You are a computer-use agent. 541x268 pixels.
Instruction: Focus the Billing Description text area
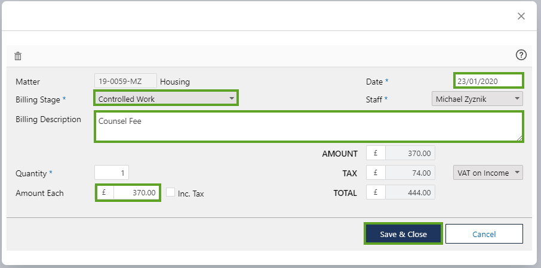tap(308, 126)
